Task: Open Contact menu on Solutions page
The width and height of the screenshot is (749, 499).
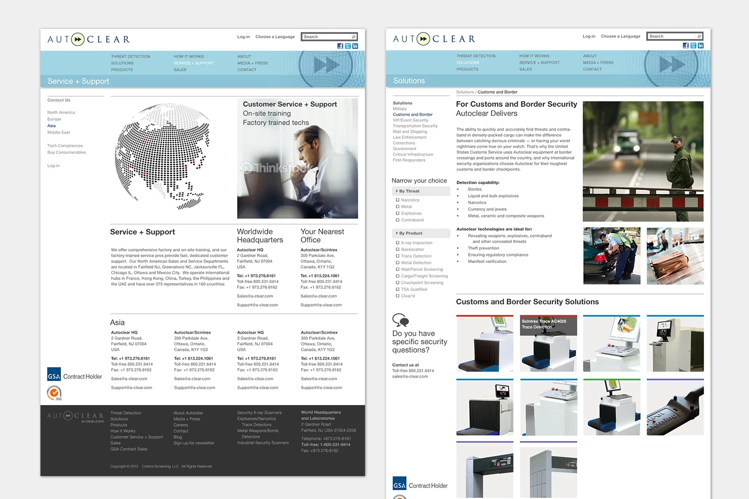Action: point(592,69)
